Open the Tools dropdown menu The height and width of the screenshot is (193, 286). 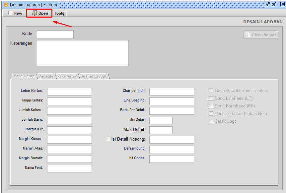point(59,13)
